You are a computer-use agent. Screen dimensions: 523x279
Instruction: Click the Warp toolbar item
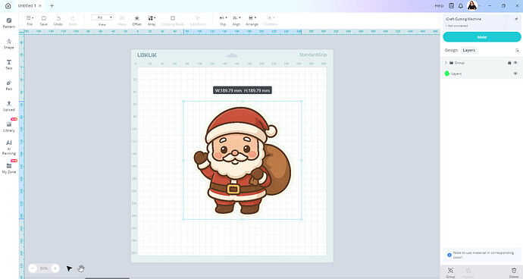[122, 20]
